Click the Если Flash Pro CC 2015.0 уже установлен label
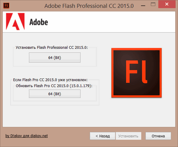 (50, 80)
